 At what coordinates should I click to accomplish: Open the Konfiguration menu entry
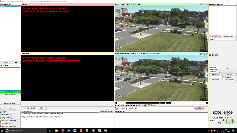(10, 114)
